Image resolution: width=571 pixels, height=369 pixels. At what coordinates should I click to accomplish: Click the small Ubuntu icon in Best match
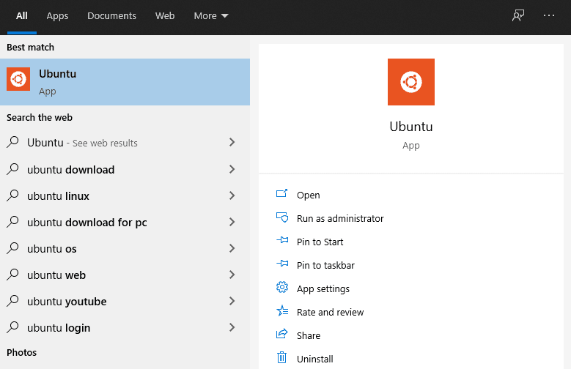(x=18, y=79)
